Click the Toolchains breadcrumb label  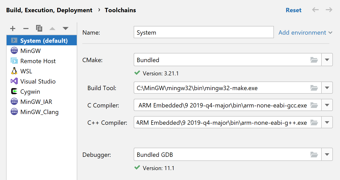(120, 10)
